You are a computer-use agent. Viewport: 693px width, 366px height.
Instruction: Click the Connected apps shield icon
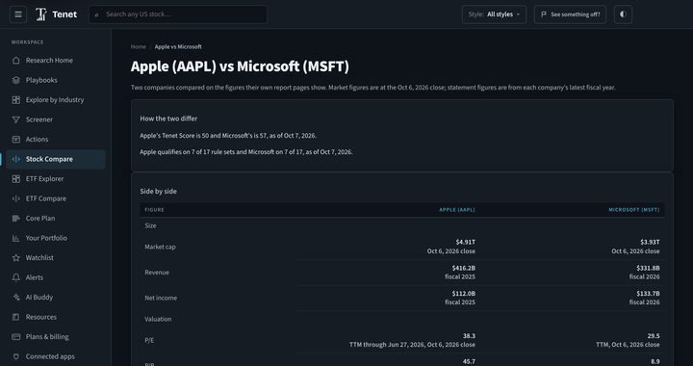pyautogui.click(x=16, y=356)
